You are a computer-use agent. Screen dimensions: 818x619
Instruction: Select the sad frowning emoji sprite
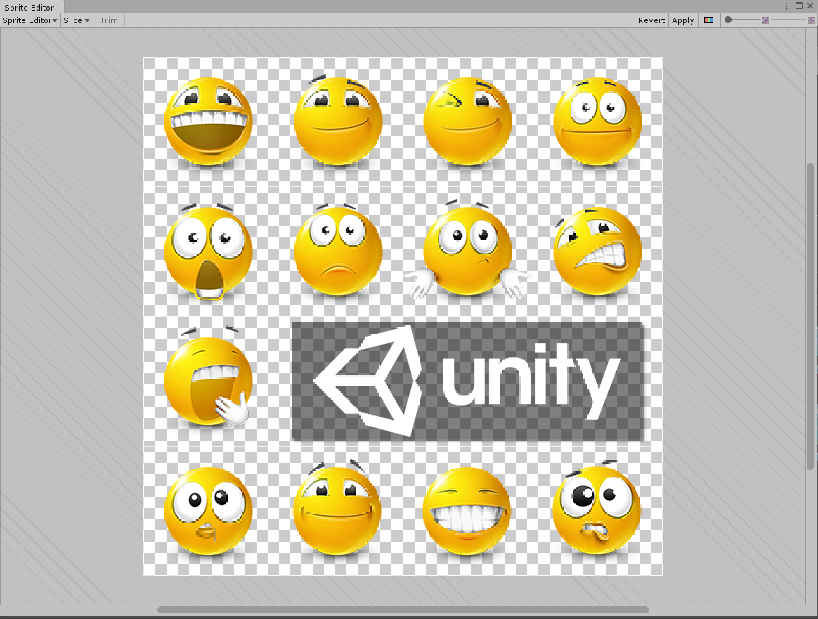(x=338, y=250)
